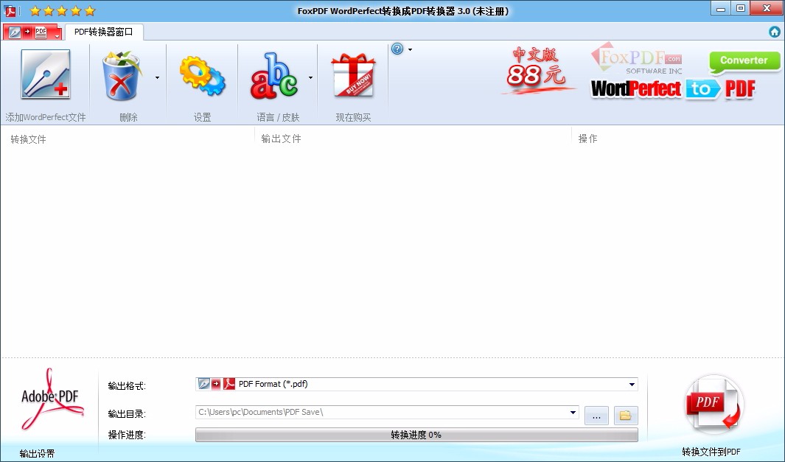
Task: Open output folder with the folder icon
Action: pyautogui.click(x=626, y=416)
